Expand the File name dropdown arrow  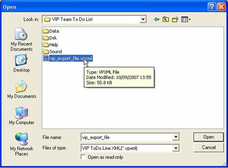(x=176, y=137)
